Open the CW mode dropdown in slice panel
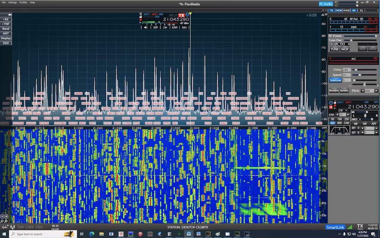The height and width of the screenshot is (238, 380). [342, 110]
